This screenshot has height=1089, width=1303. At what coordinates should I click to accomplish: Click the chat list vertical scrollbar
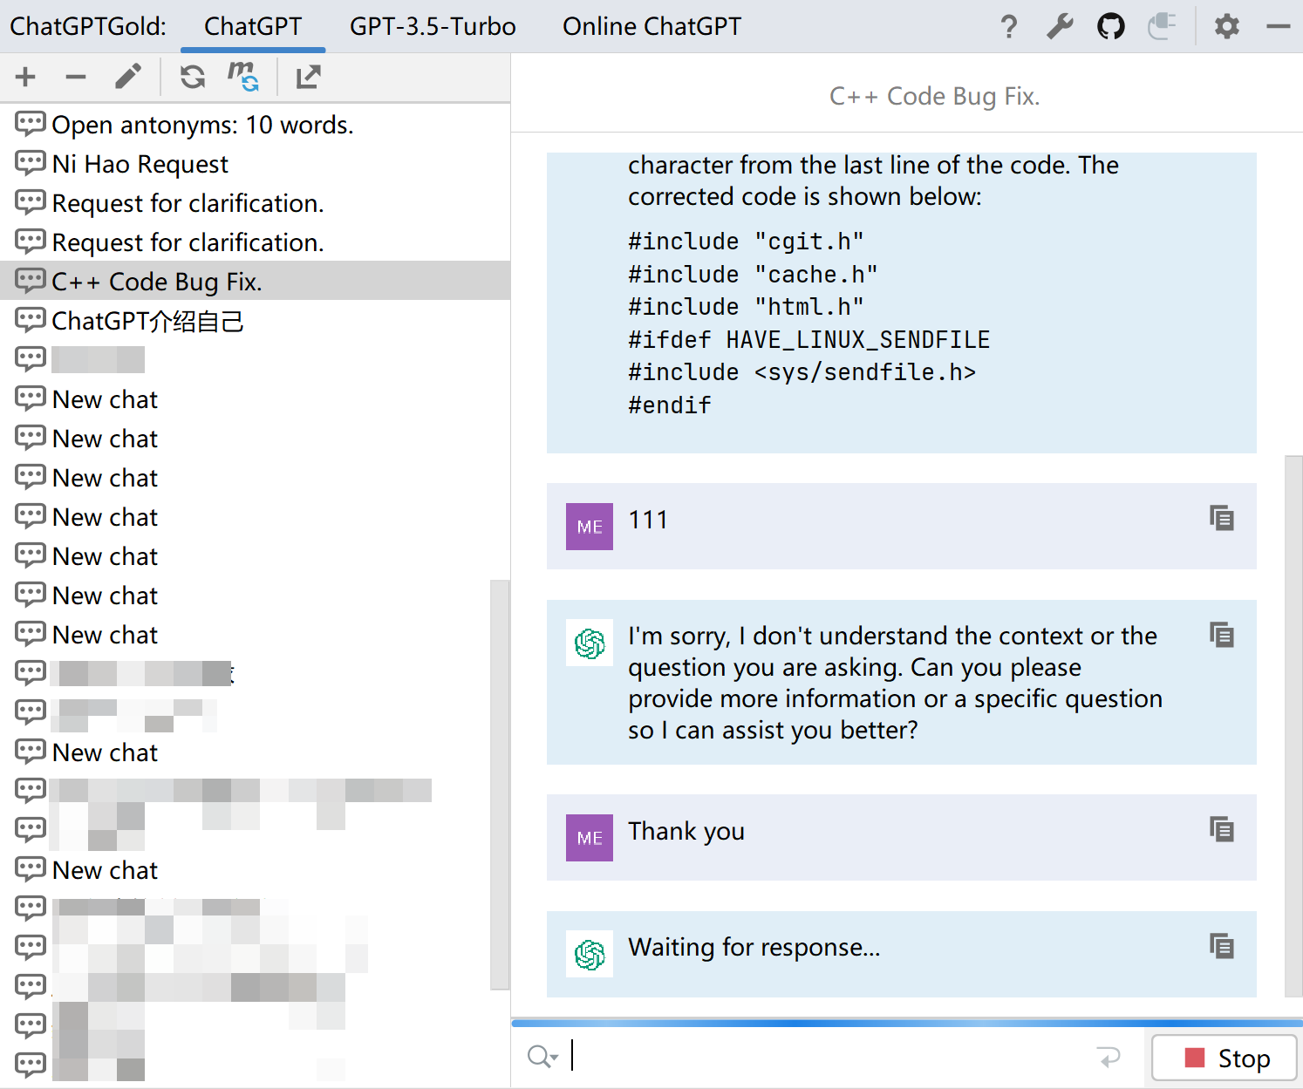[x=500, y=785]
